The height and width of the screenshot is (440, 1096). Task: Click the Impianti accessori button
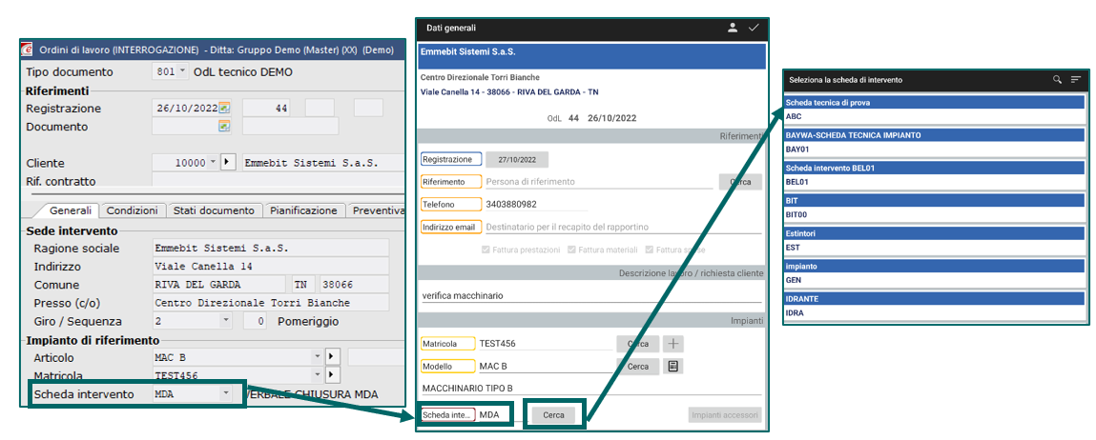(725, 415)
